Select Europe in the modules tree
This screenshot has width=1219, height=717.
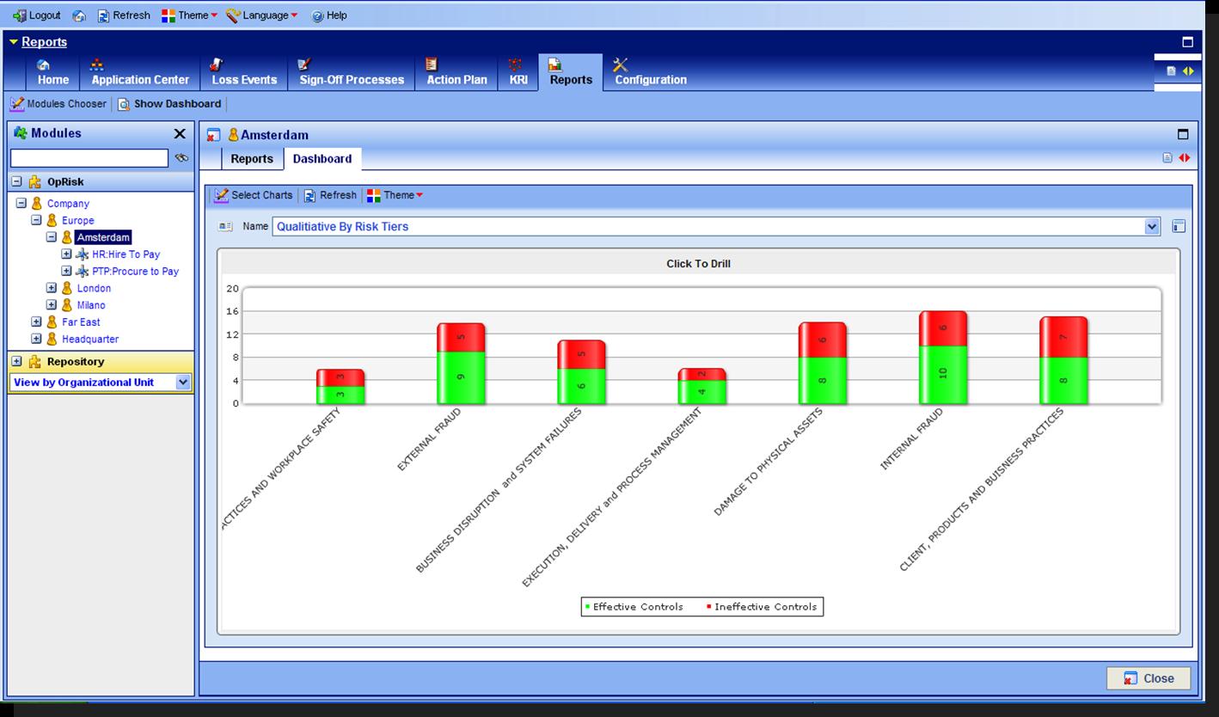(77, 221)
